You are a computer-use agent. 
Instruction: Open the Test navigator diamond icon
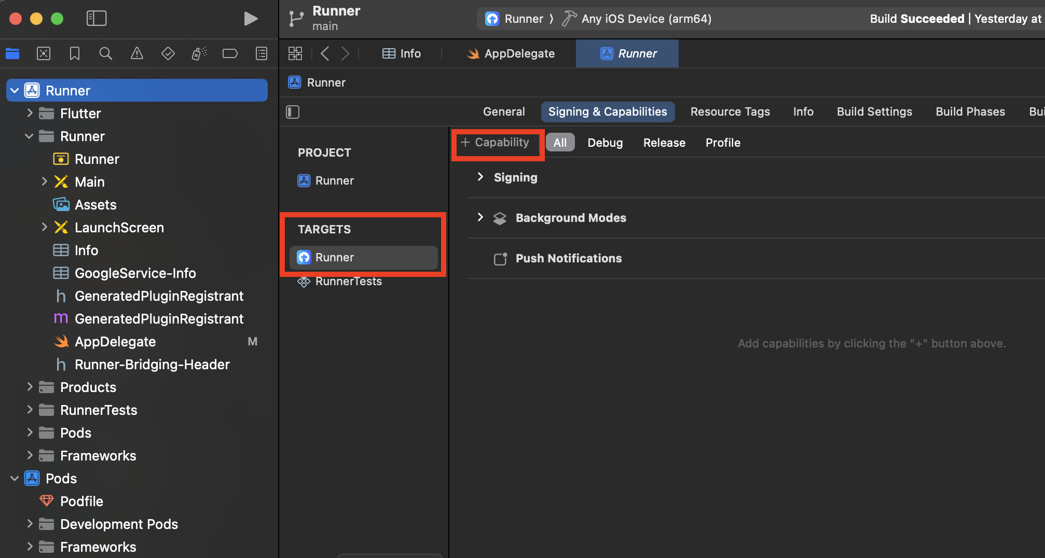[x=168, y=53]
